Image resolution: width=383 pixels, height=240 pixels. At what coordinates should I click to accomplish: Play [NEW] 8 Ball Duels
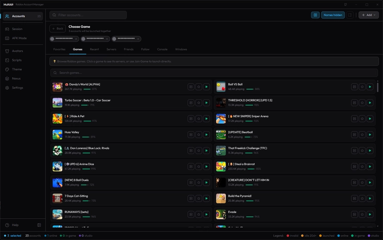click(x=206, y=183)
